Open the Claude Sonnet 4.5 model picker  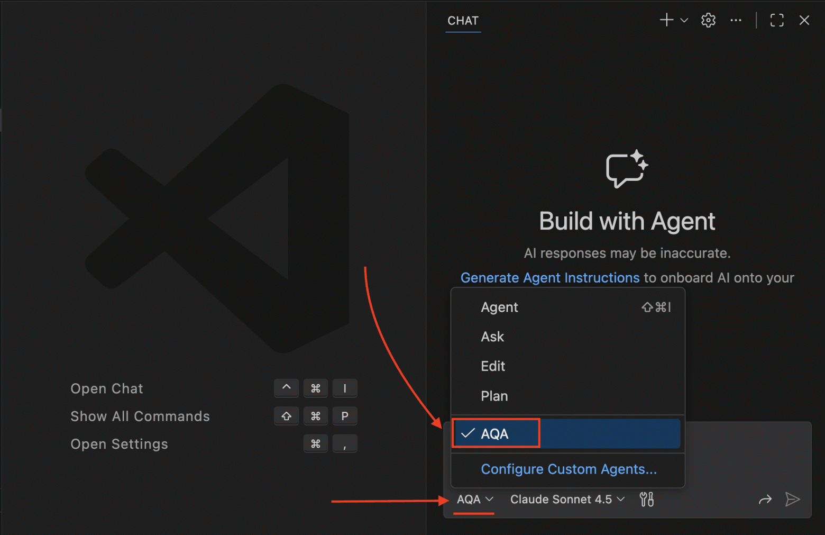(x=566, y=499)
